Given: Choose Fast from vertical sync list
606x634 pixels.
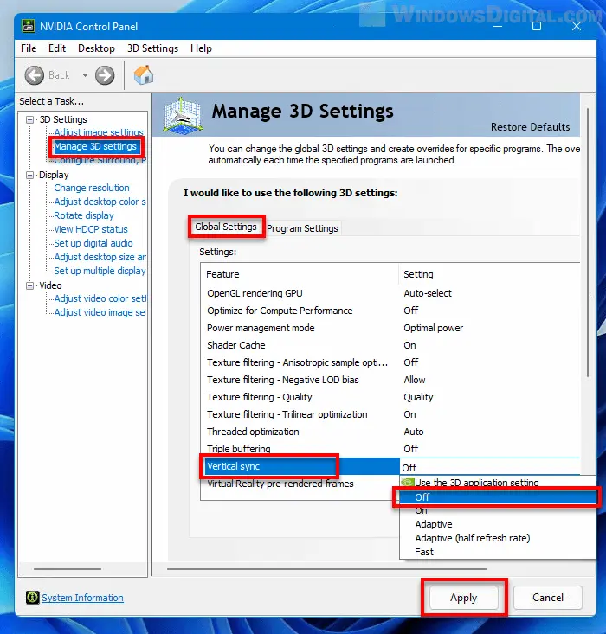Looking at the screenshot, I should [424, 552].
